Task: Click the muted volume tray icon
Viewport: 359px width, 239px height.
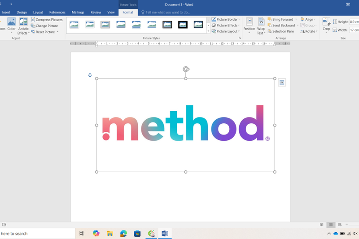Action: [355, 234]
